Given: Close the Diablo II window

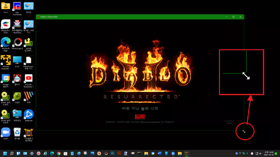Looking at the screenshot, I should [x=240, y=17].
